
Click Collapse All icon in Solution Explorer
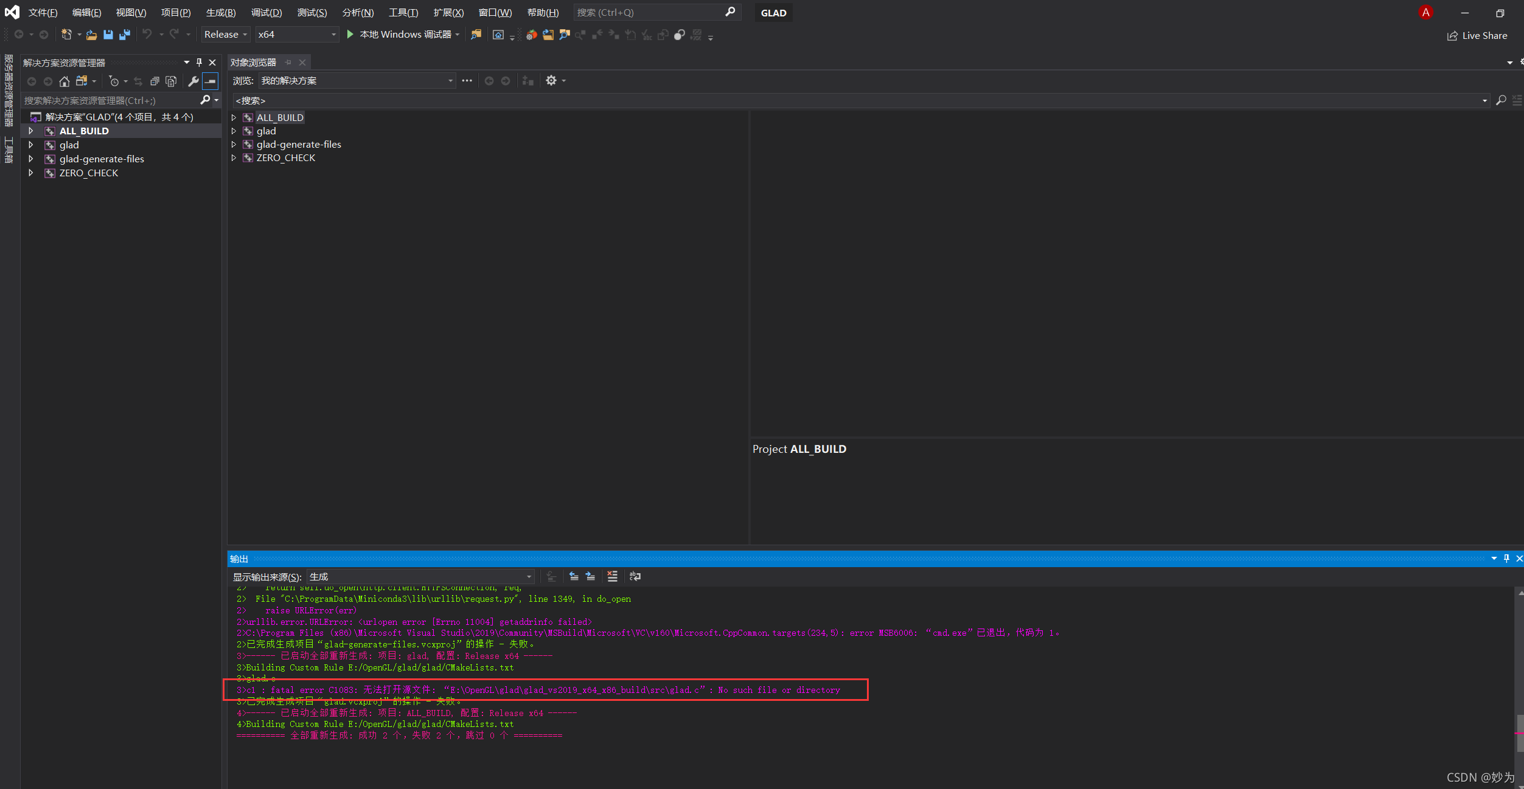(155, 81)
